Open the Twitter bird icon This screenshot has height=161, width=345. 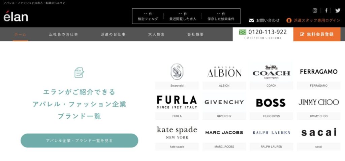coord(338,10)
